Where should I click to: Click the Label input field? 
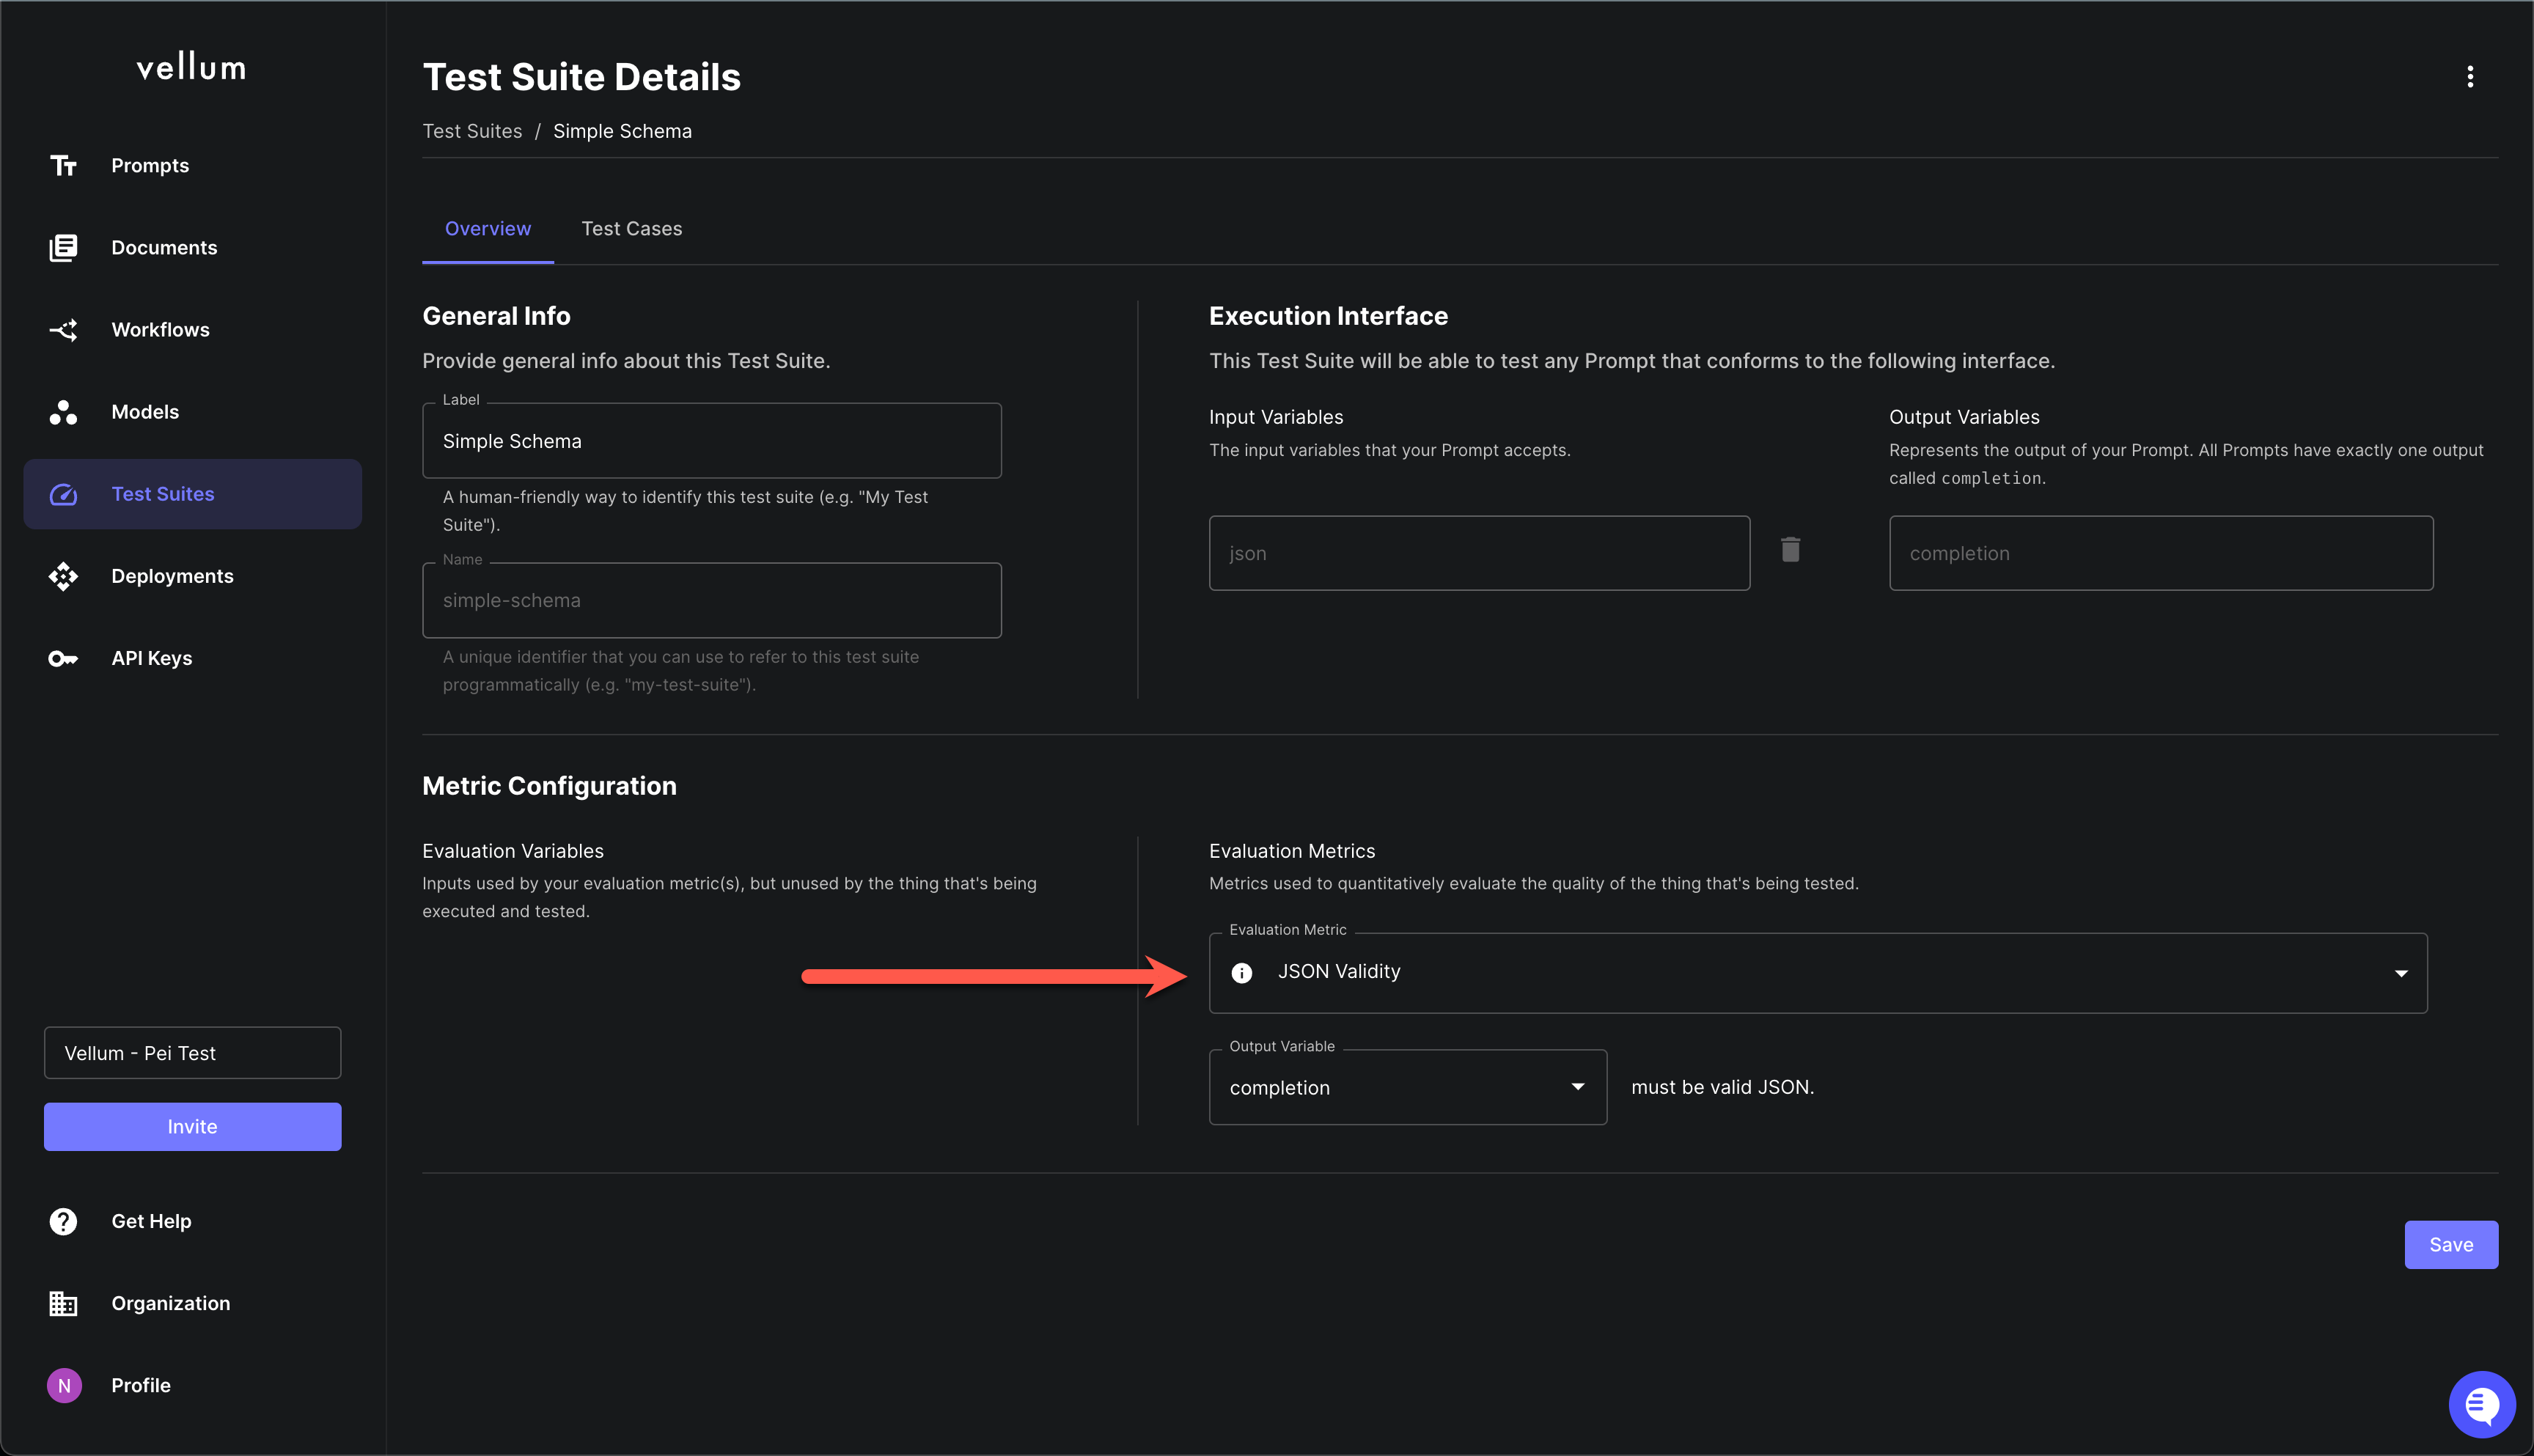tap(711, 441)
